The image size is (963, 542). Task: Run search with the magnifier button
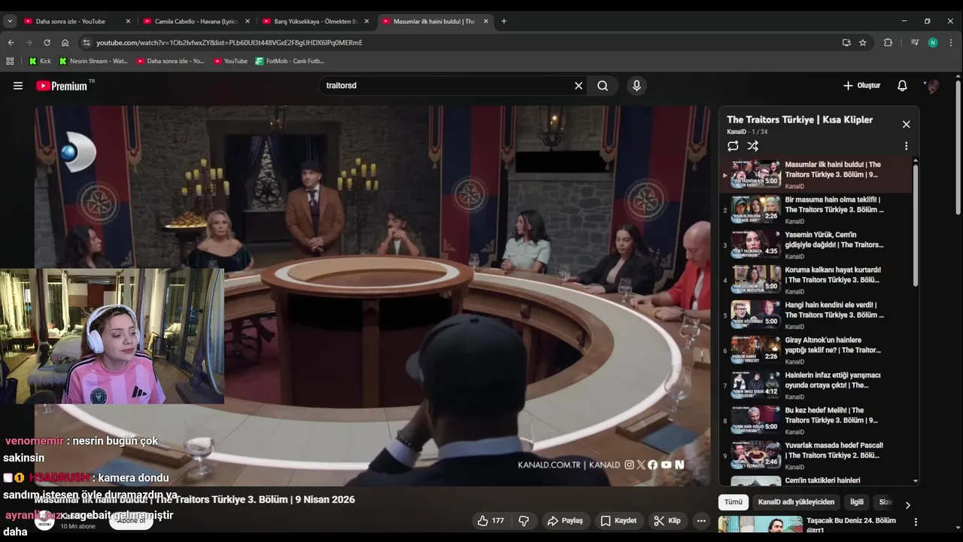click(x=603, y=86)
